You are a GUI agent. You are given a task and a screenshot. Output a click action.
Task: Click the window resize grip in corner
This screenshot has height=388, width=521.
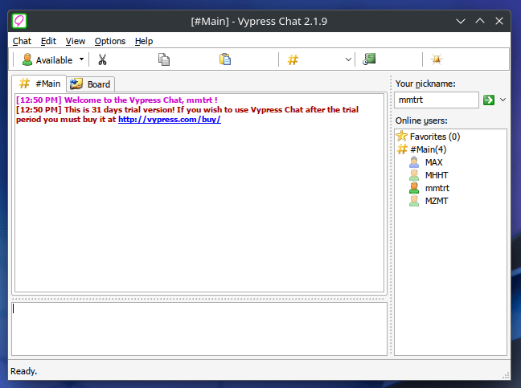point(506,376)
